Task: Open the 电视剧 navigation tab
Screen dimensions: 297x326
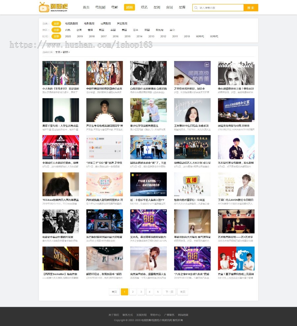Action: pyautogui.click(x=100, y=7)
